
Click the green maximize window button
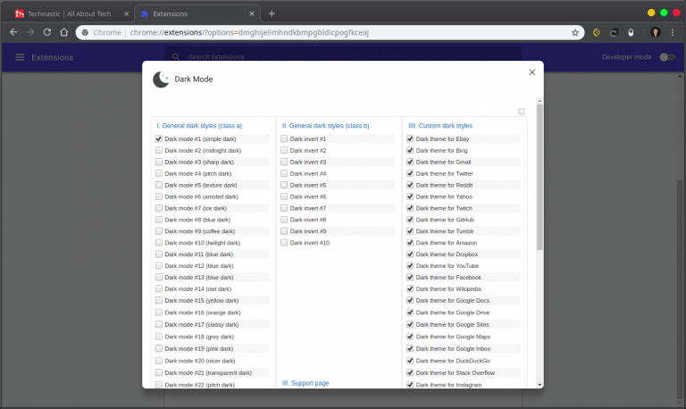[x=664, y=13]
